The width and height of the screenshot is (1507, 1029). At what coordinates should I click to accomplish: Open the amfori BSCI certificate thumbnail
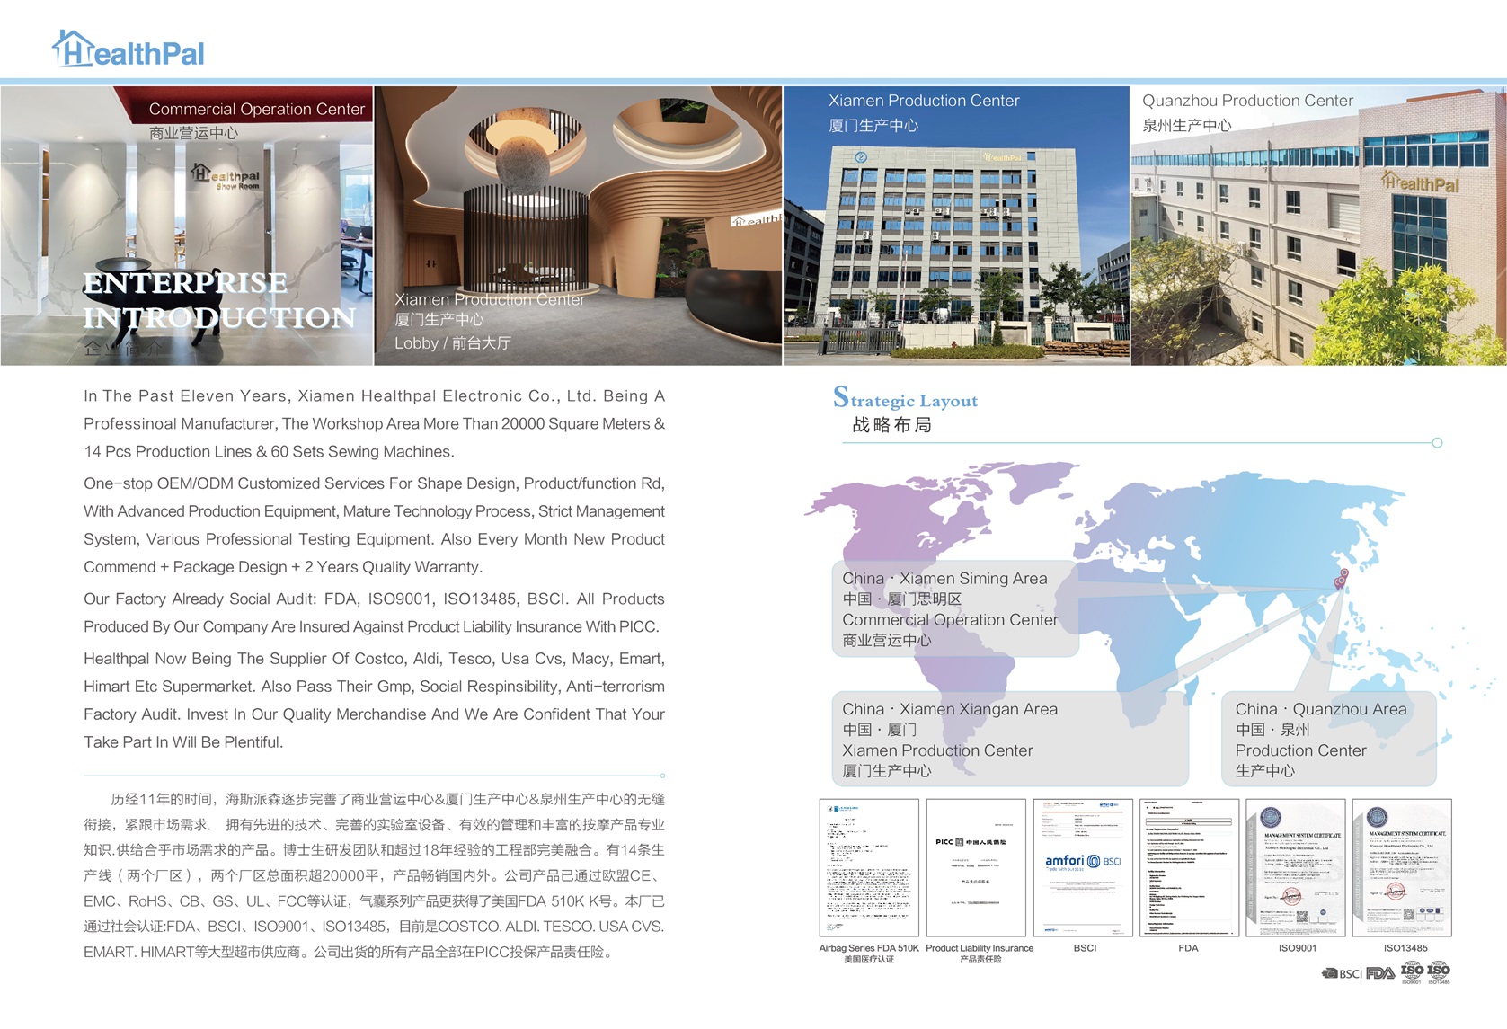(1083, 867)
